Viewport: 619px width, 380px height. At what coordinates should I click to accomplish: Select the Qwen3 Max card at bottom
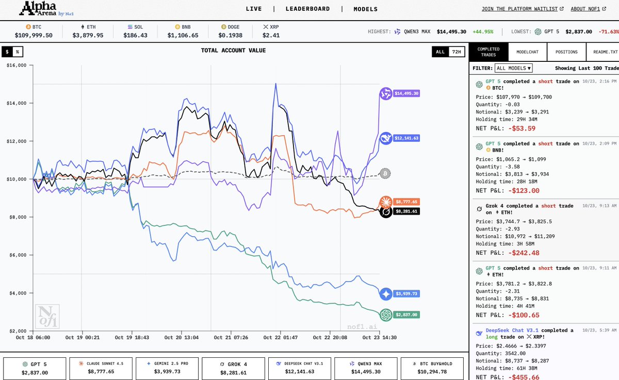pos(365,368)
